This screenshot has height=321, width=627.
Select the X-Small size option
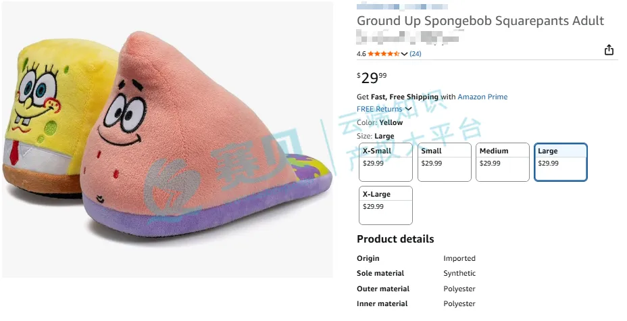pos(385,162)
